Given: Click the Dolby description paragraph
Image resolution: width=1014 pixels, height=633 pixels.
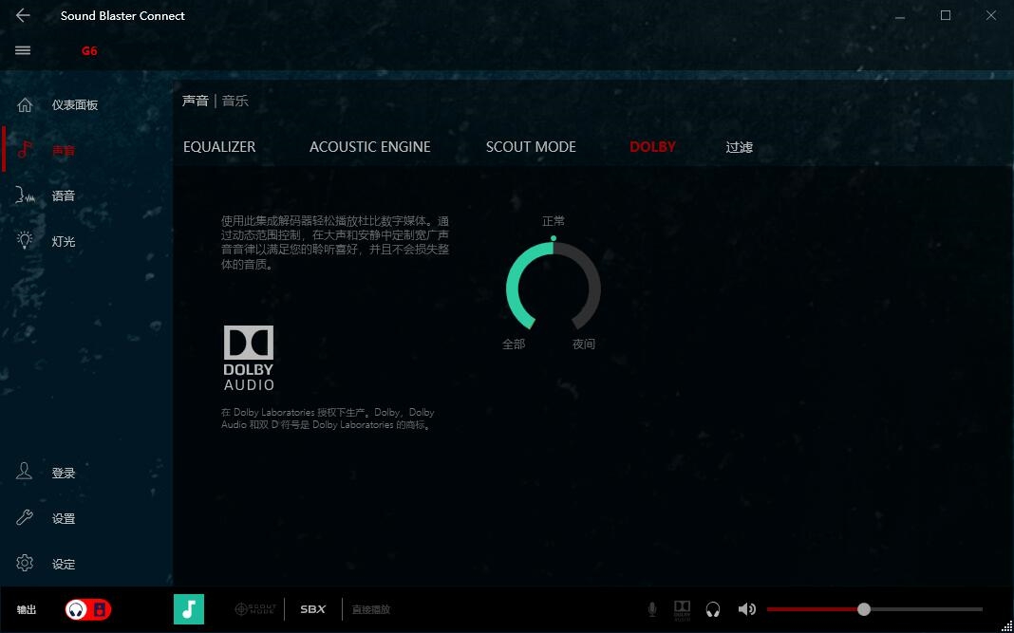Looking at the screenshot, I should coord(335,242).
